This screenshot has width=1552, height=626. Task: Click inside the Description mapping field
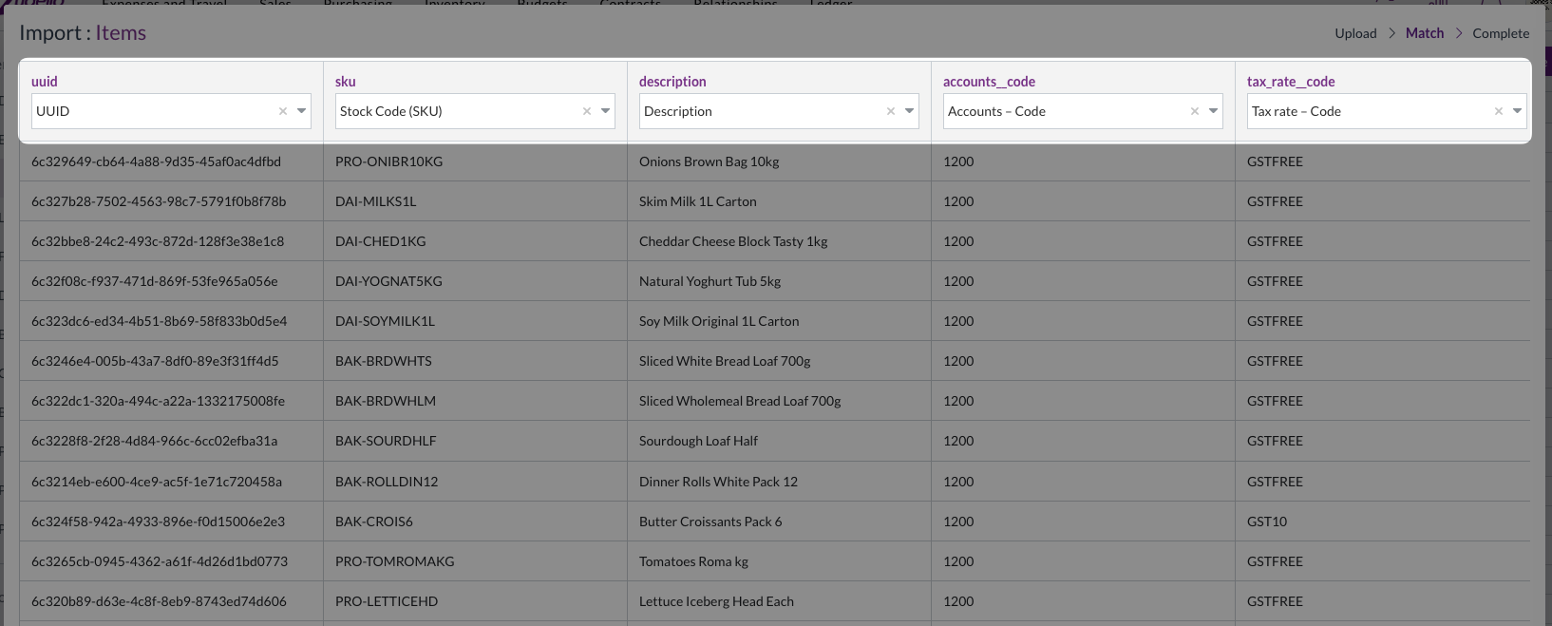(760, 111)
